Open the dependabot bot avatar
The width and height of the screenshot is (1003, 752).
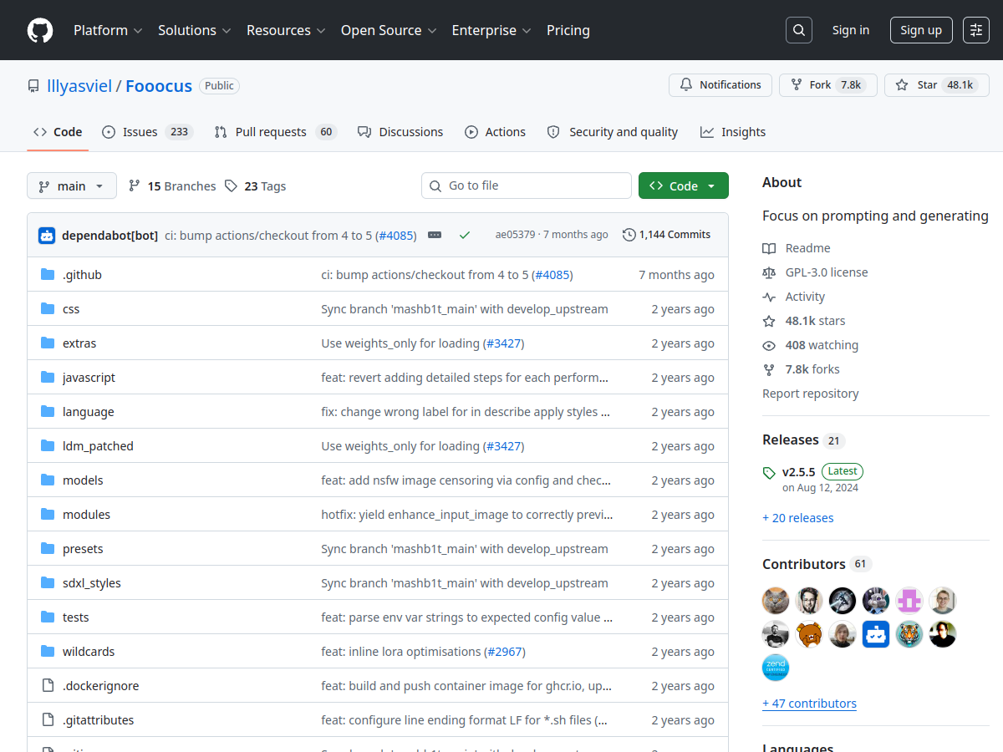tap(47, 235)
